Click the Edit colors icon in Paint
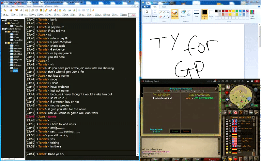The width and height of the screenshot is (261, 161). [x=252, y=14]
